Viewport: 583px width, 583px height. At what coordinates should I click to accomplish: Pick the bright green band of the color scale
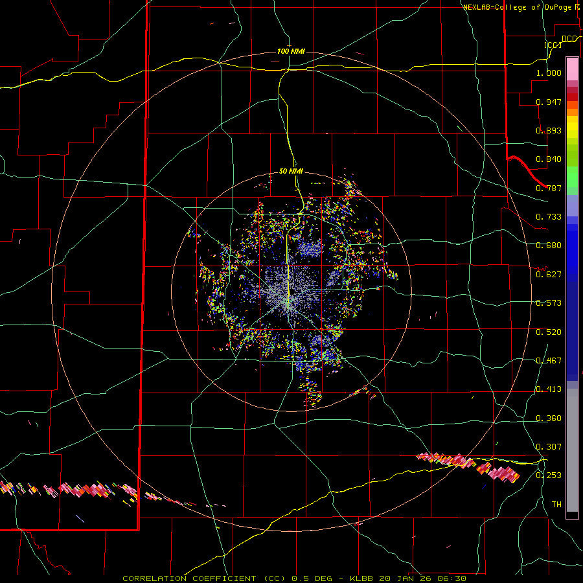[572, 177]
